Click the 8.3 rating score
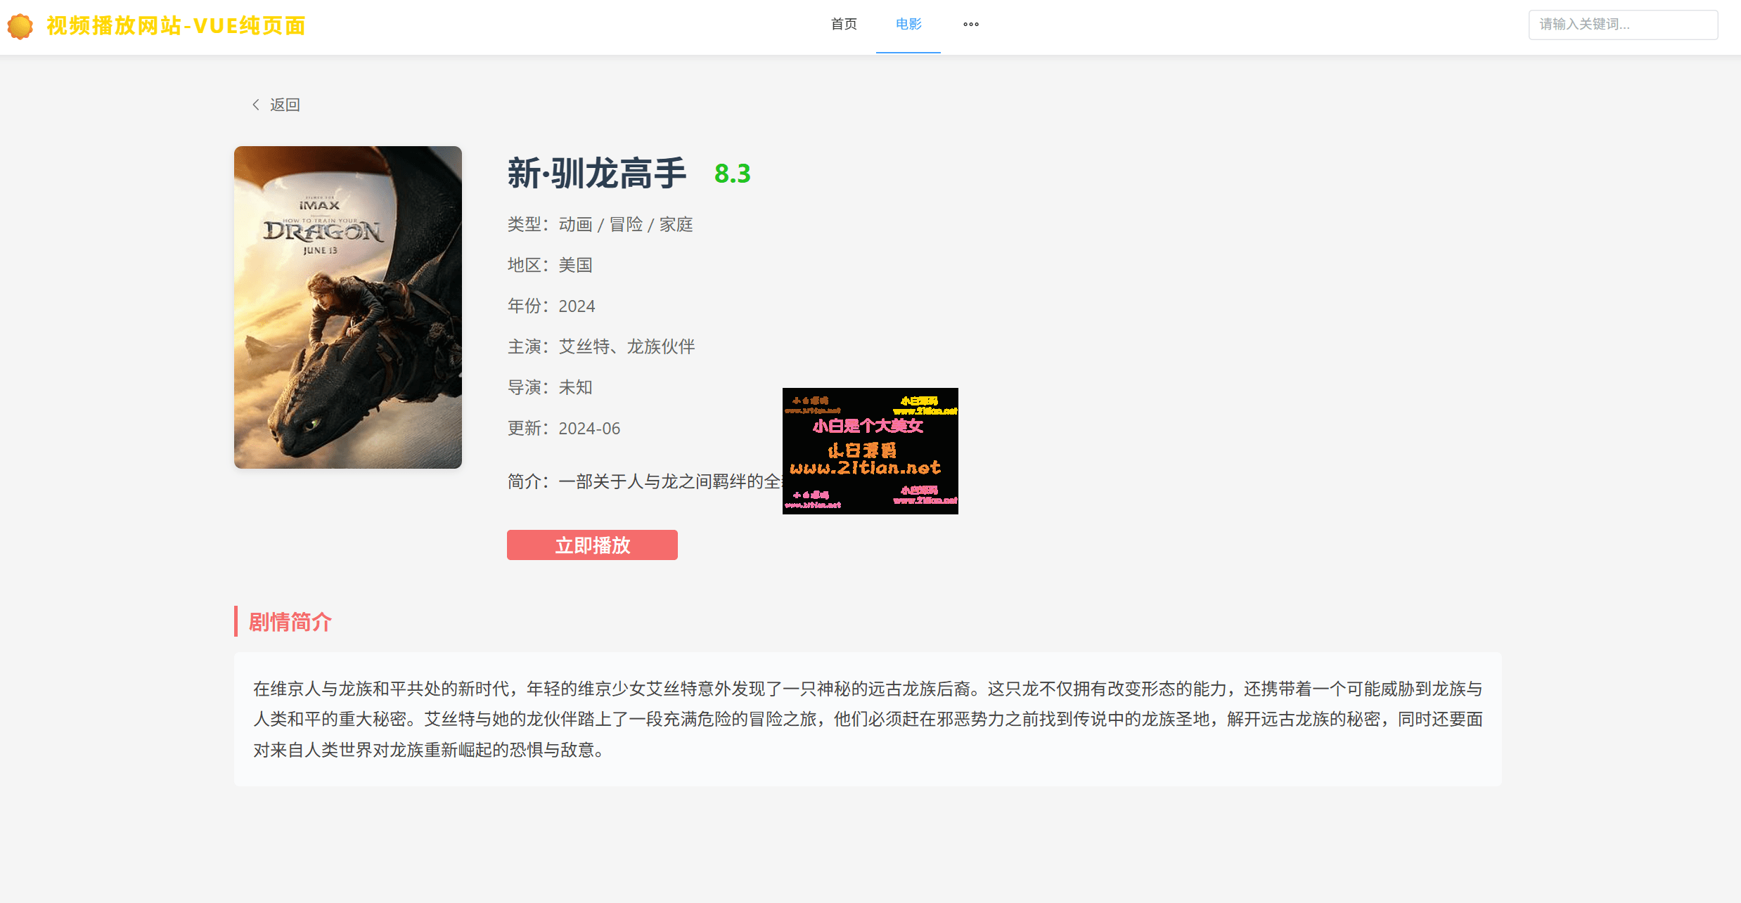Screen dimensions: 1741x903 tap(732, 174)
